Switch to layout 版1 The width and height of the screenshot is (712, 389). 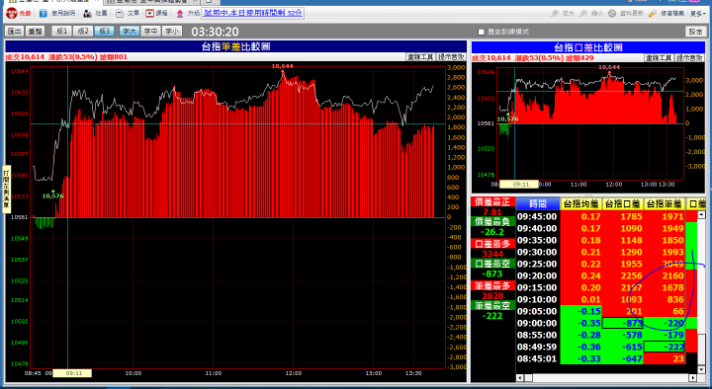click(x=61, y=31)
